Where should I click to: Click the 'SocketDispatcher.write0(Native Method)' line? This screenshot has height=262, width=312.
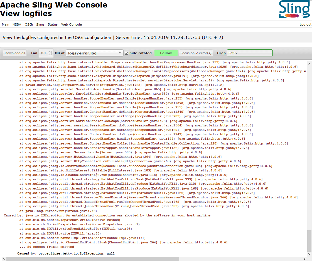[x=70, y=220]
